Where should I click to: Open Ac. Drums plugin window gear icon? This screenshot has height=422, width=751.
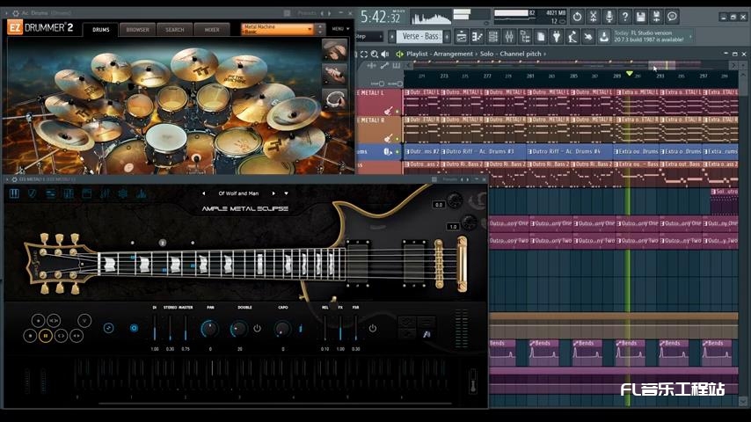[x=16, y=13]
